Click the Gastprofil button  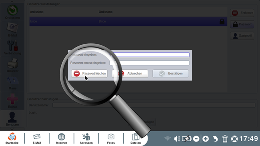[x=242, y=36]
